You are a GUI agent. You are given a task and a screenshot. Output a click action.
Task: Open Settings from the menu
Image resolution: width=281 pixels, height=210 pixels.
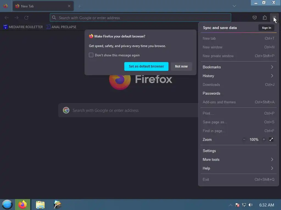coord(238,151)
